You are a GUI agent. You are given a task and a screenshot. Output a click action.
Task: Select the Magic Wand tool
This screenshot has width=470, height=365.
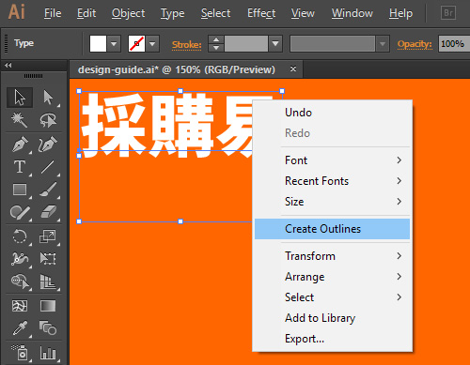pos(20,120)
